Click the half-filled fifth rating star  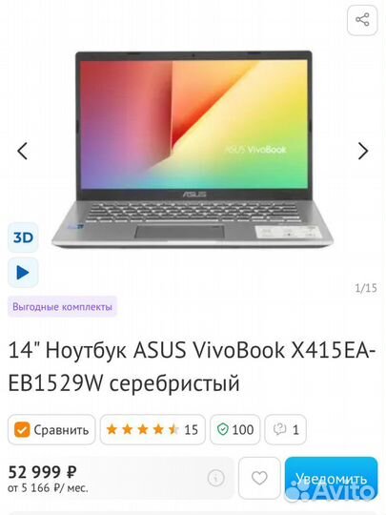click(173, 429)
